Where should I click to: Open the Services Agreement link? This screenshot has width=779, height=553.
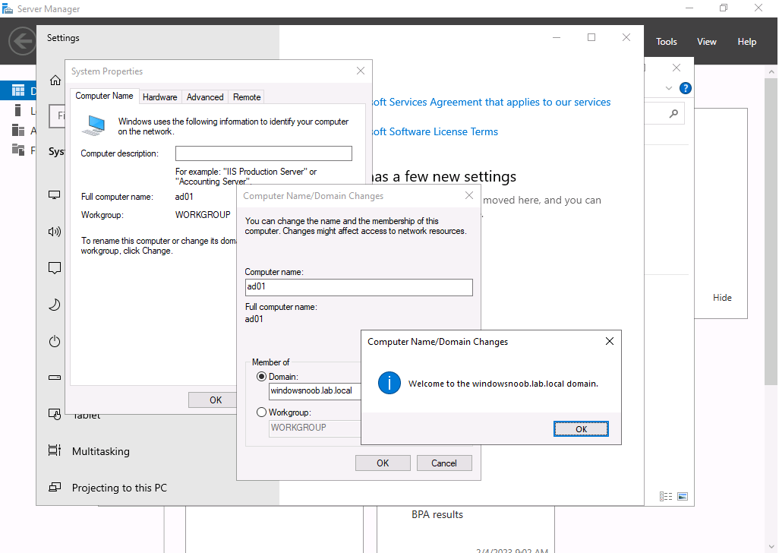[x=491, y=102]
